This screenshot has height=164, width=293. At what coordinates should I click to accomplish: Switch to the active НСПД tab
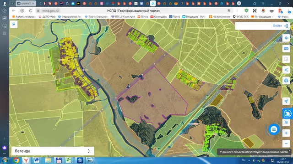(x=153, y=3)
